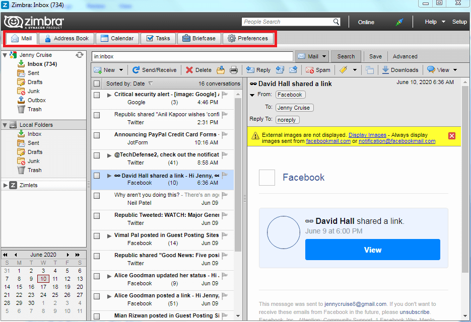The width and height of the screenshot is (471, 322).
Task: Click the print icon in mail toolbar
Action: click(x=233, y=70)
